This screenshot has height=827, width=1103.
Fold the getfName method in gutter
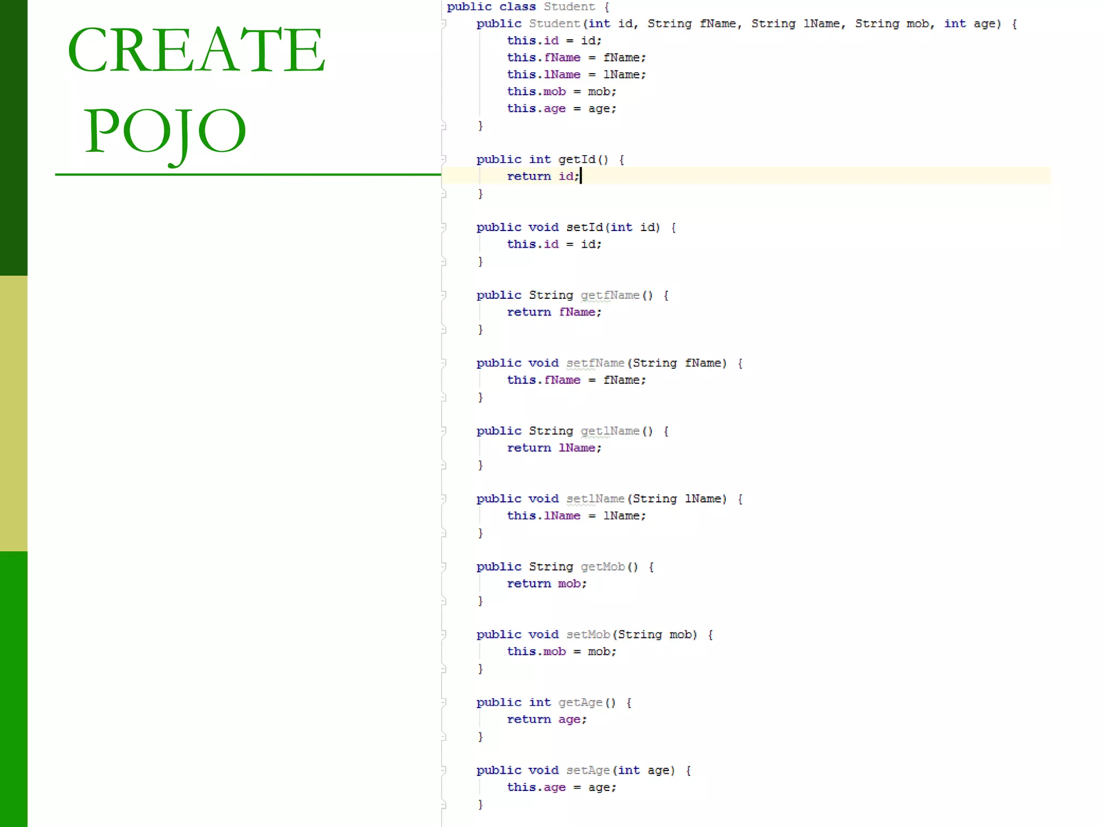(x=443, y=295)
